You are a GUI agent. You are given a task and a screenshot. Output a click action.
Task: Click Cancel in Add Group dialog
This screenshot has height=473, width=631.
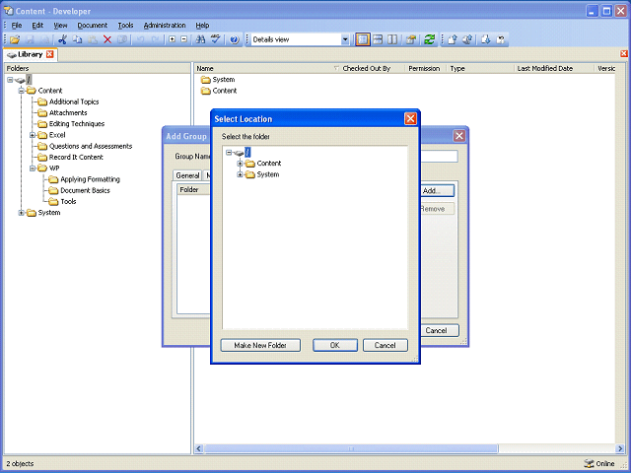[440, 331]
